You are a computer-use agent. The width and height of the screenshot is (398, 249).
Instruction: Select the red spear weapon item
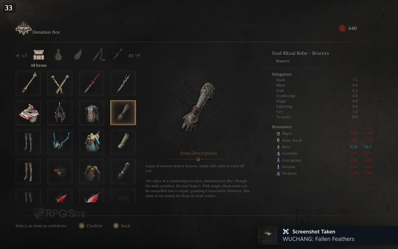(x=91, y=83)
